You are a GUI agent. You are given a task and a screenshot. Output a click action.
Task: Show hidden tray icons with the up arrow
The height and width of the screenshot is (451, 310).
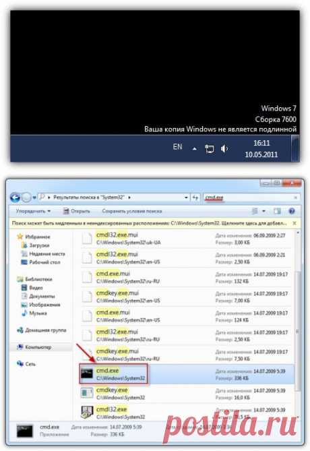[195, 149]
